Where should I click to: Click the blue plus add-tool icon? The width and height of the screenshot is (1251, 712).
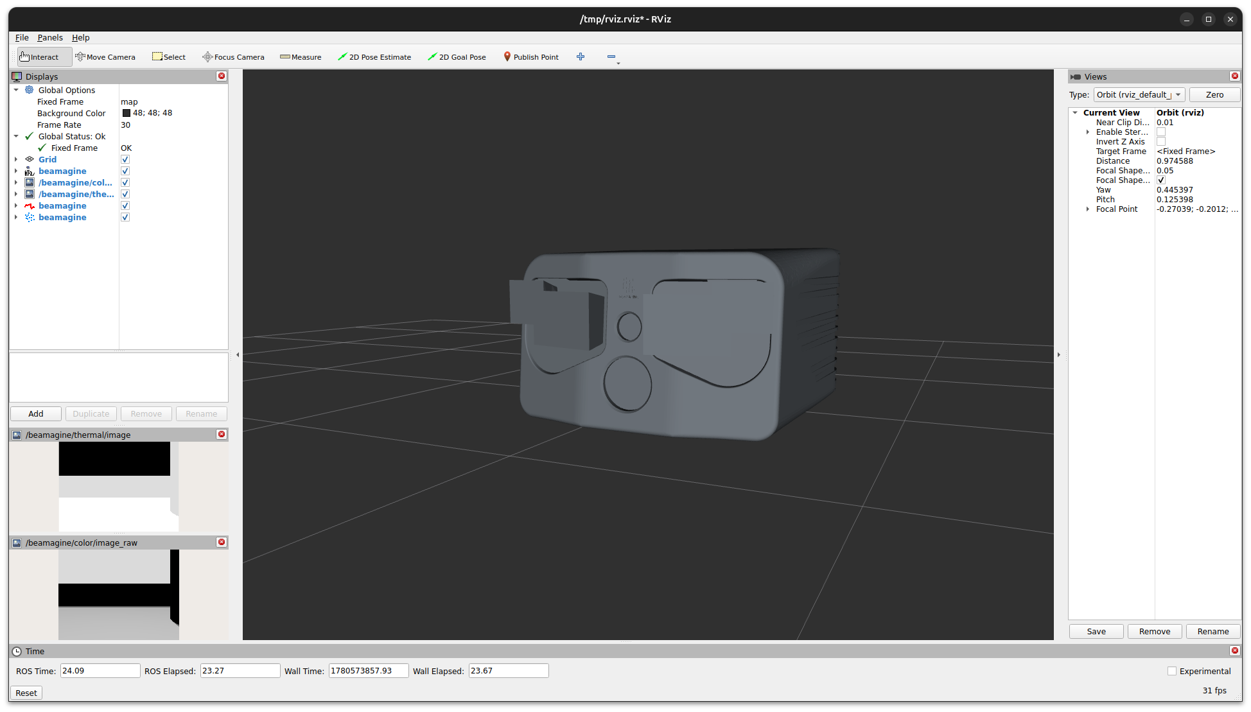tap(581, 56)
